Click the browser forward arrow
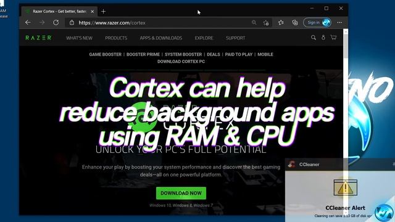Image resolution: width=395 pixels, height=222 pixels. point(42,22)
